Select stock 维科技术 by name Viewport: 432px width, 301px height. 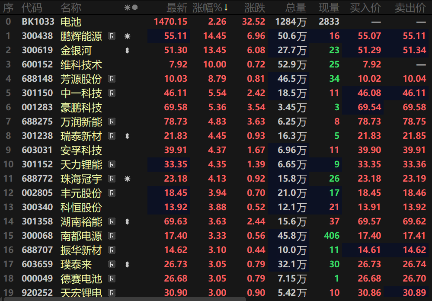click(81, 65)
